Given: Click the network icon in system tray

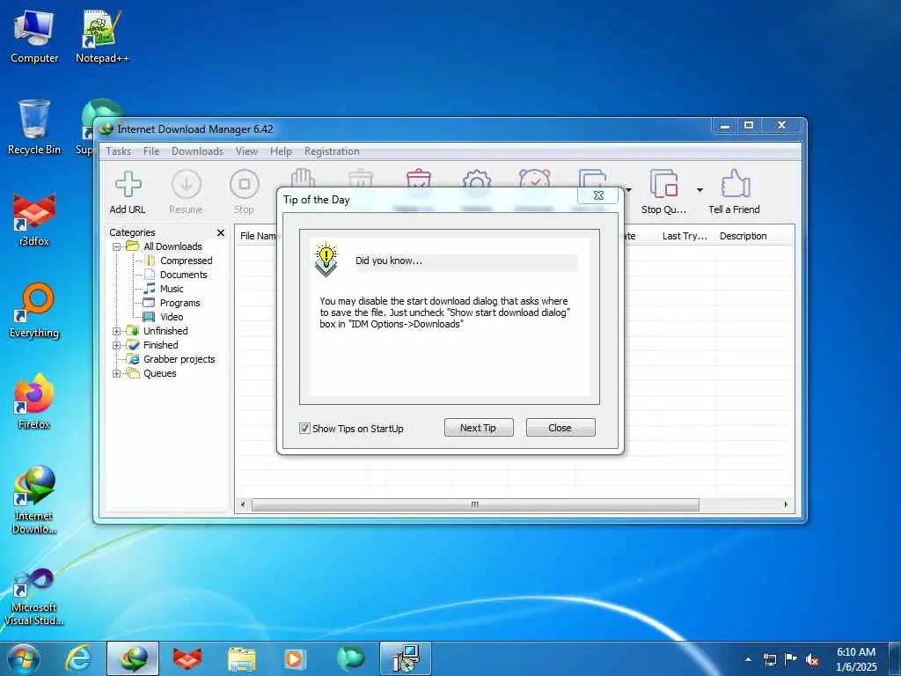Looking at the screenshot, I should pyautogui.click(x=769, y=660).
